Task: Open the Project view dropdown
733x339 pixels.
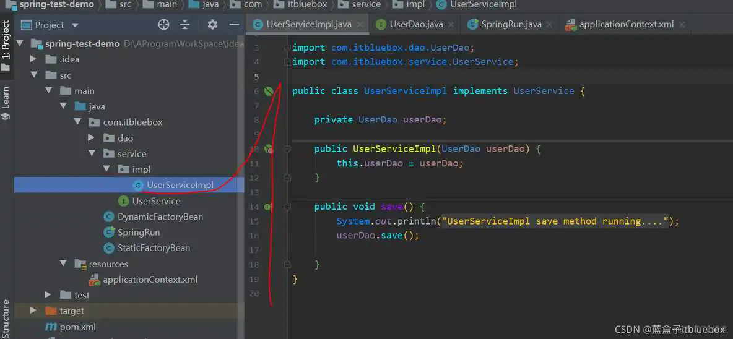Action: pyautogui.click(x=76, y=25)
